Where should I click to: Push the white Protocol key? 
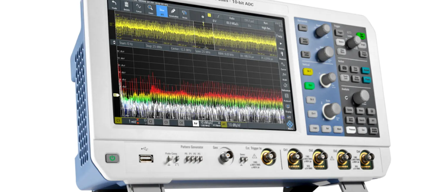click(x=351, y=130)
